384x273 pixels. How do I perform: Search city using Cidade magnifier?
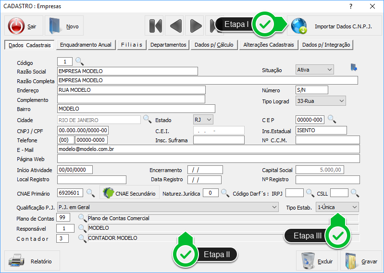[x=147, y=119]
